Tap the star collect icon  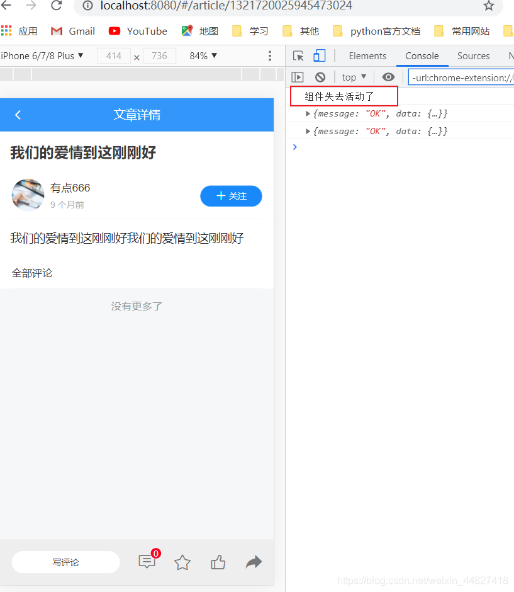182,562
